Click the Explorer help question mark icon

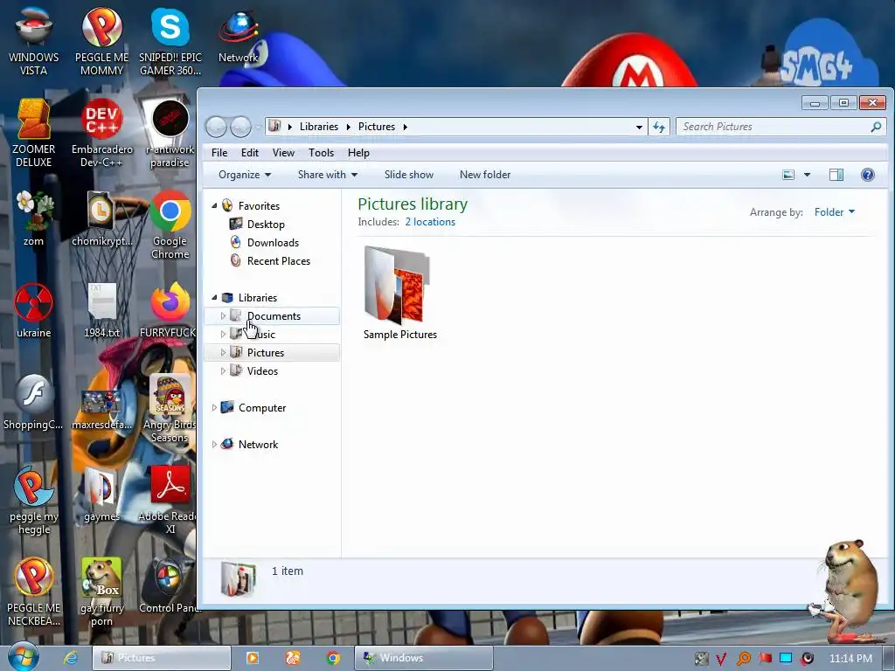(x=867, y=175)
